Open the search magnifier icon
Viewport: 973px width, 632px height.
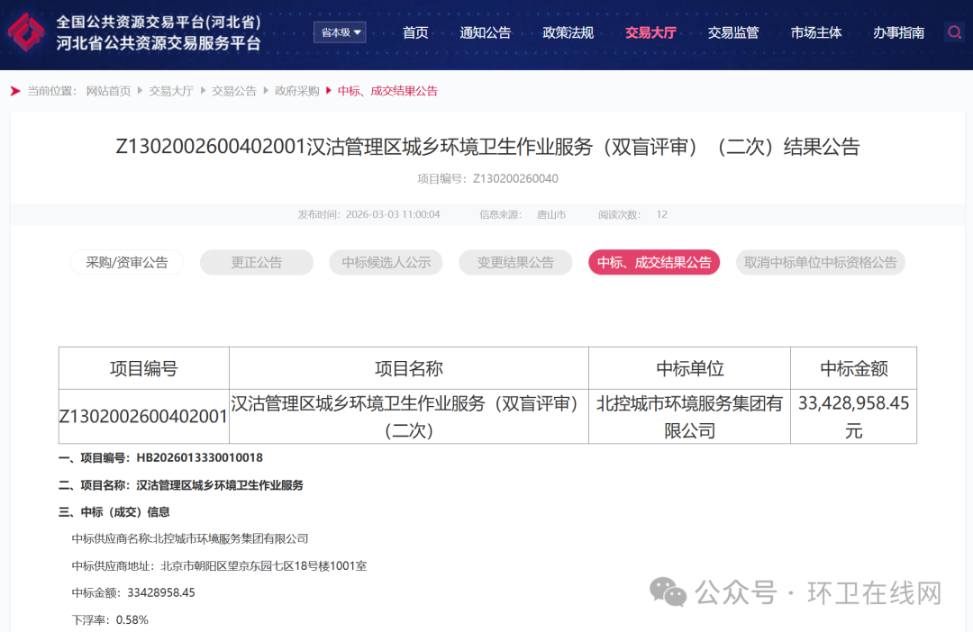(x=954, y=32)
